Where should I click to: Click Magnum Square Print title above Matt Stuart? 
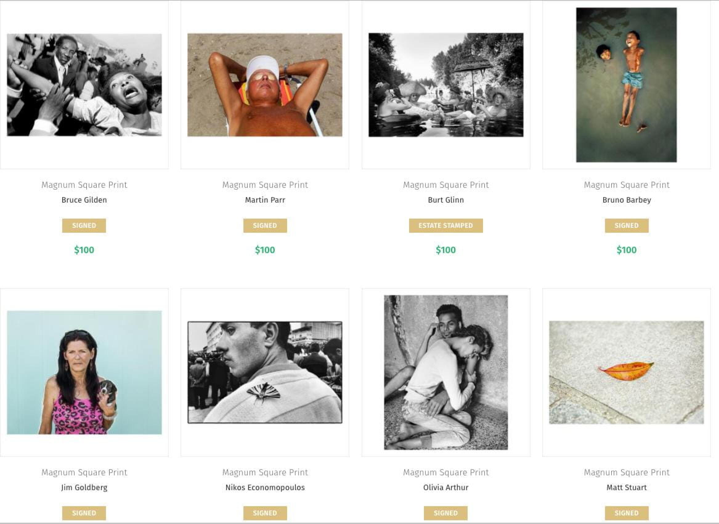pyautogui.click(x=627, y=472)
